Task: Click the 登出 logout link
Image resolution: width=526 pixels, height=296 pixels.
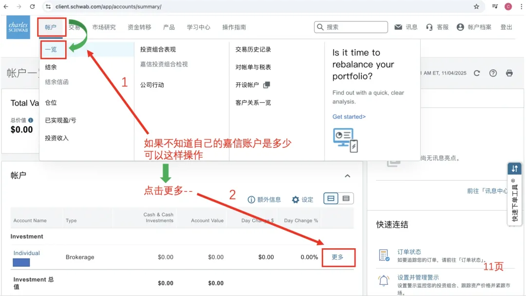Action: tap(506, 27)
